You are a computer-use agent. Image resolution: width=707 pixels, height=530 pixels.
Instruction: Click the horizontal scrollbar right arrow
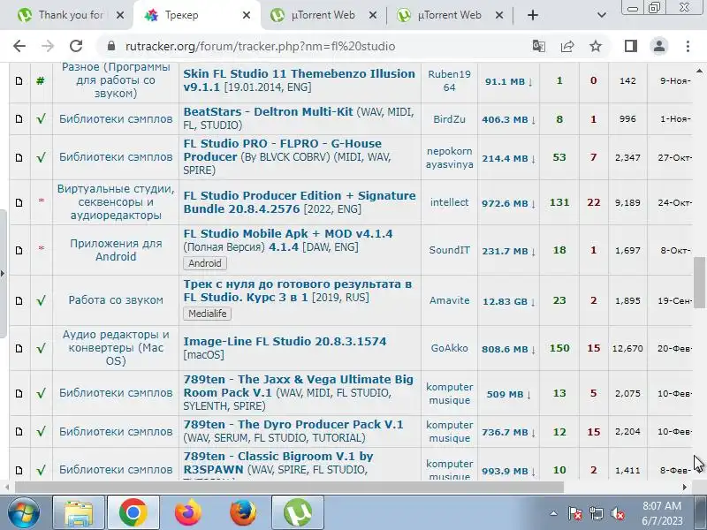click(x=686, y=488)
